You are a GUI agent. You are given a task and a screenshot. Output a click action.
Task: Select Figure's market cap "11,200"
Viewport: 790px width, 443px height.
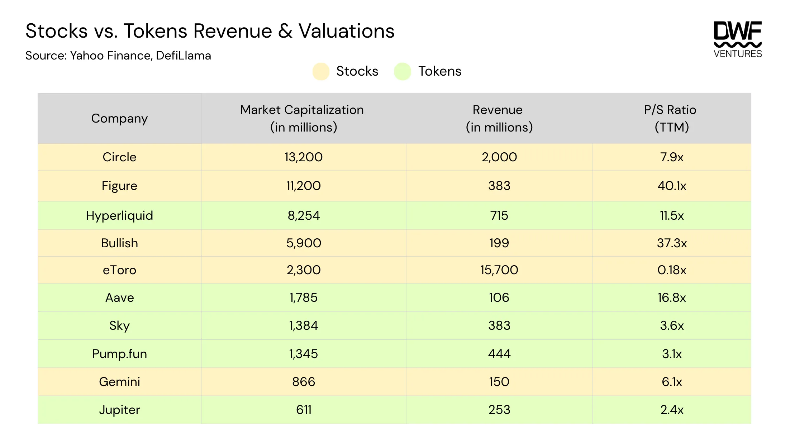coord(304,186)
